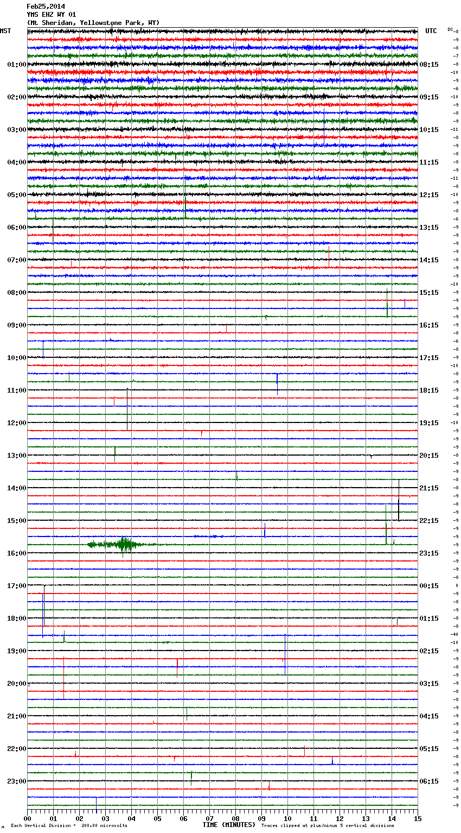Click the 23:00 MST row label

click(16, 781)
